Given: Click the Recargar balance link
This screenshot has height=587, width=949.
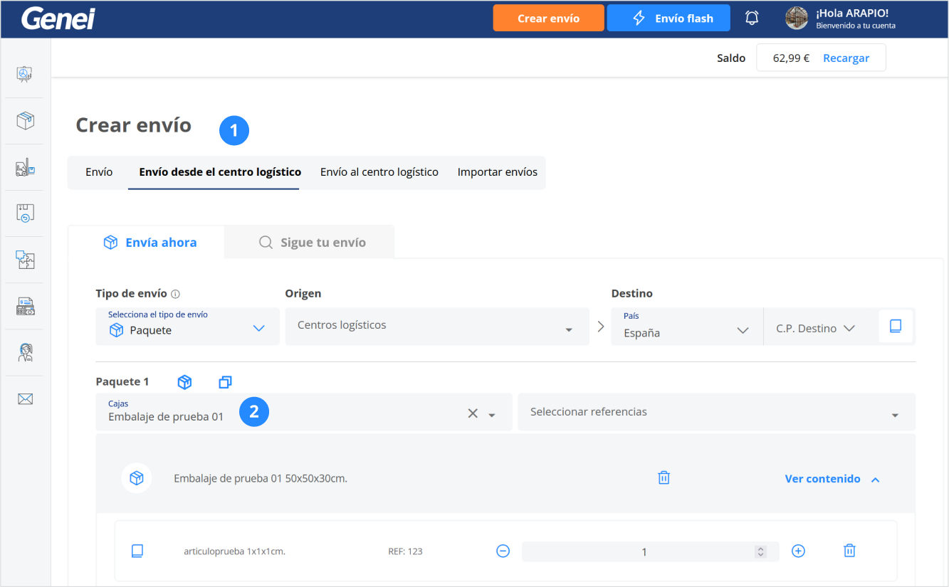Looking at the screenshot, I should pyautogui.click(x=846, y=58).
